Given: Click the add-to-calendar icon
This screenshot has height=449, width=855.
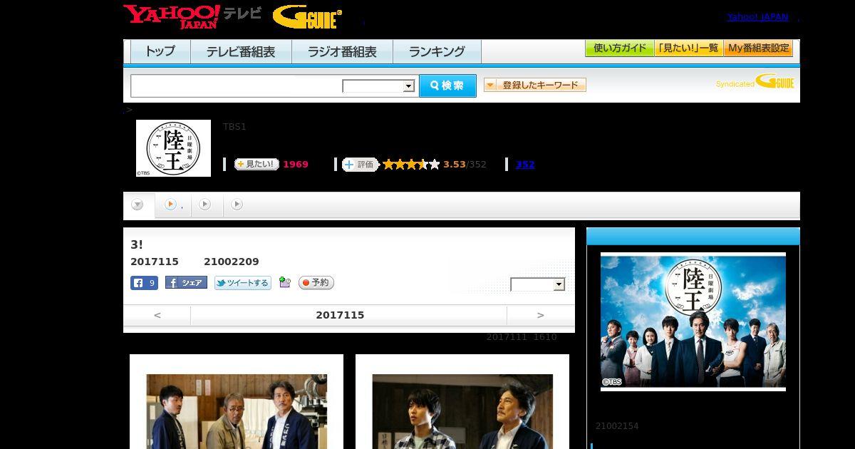Looking at the screenshot, I should [x=285, y=283].
